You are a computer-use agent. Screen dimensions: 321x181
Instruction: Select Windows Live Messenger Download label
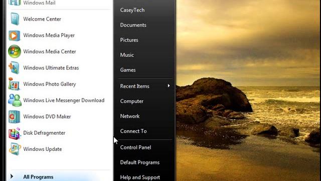point(64,101)
